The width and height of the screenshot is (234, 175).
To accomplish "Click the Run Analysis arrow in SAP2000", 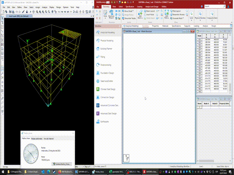I will point(30,12).
